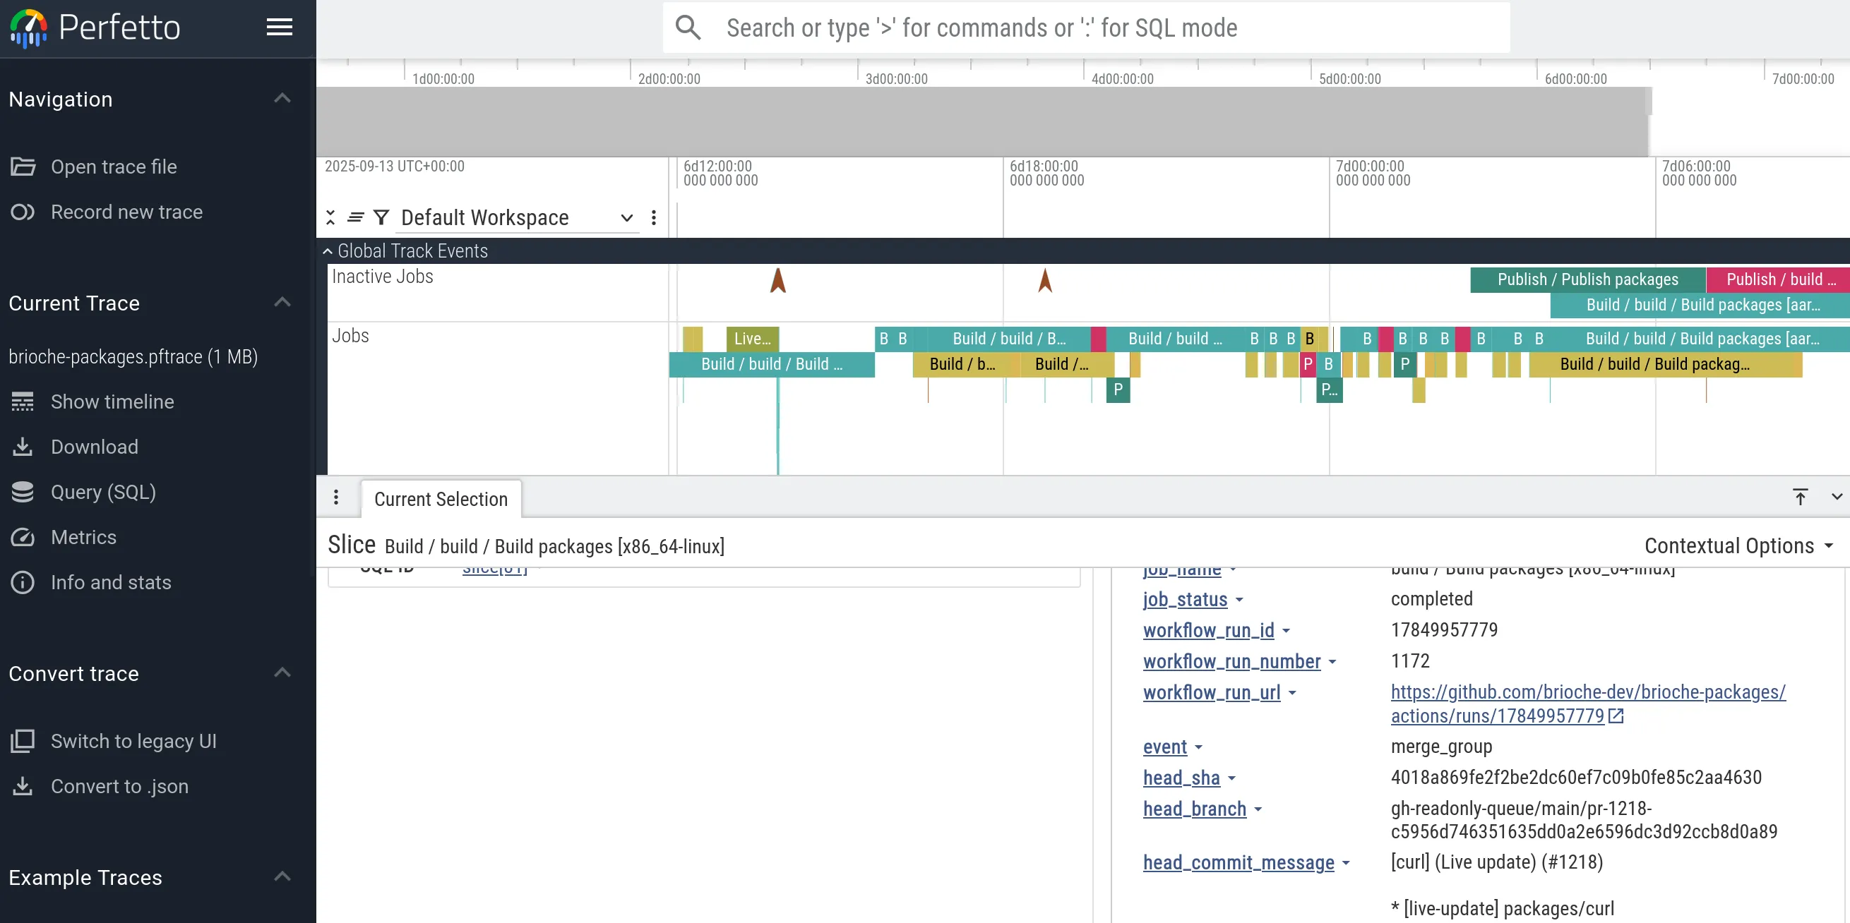1850x923 pixels.
Task: Select the track filter funnel icon
Action: [x=381, y=217]
